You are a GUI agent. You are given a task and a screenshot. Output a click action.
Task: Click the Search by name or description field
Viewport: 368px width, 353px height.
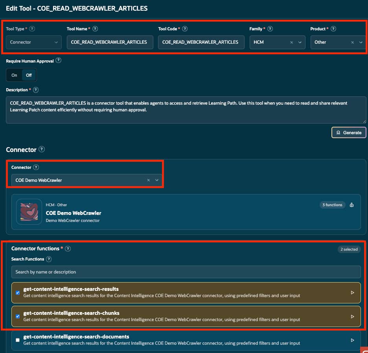coord(186,272)
